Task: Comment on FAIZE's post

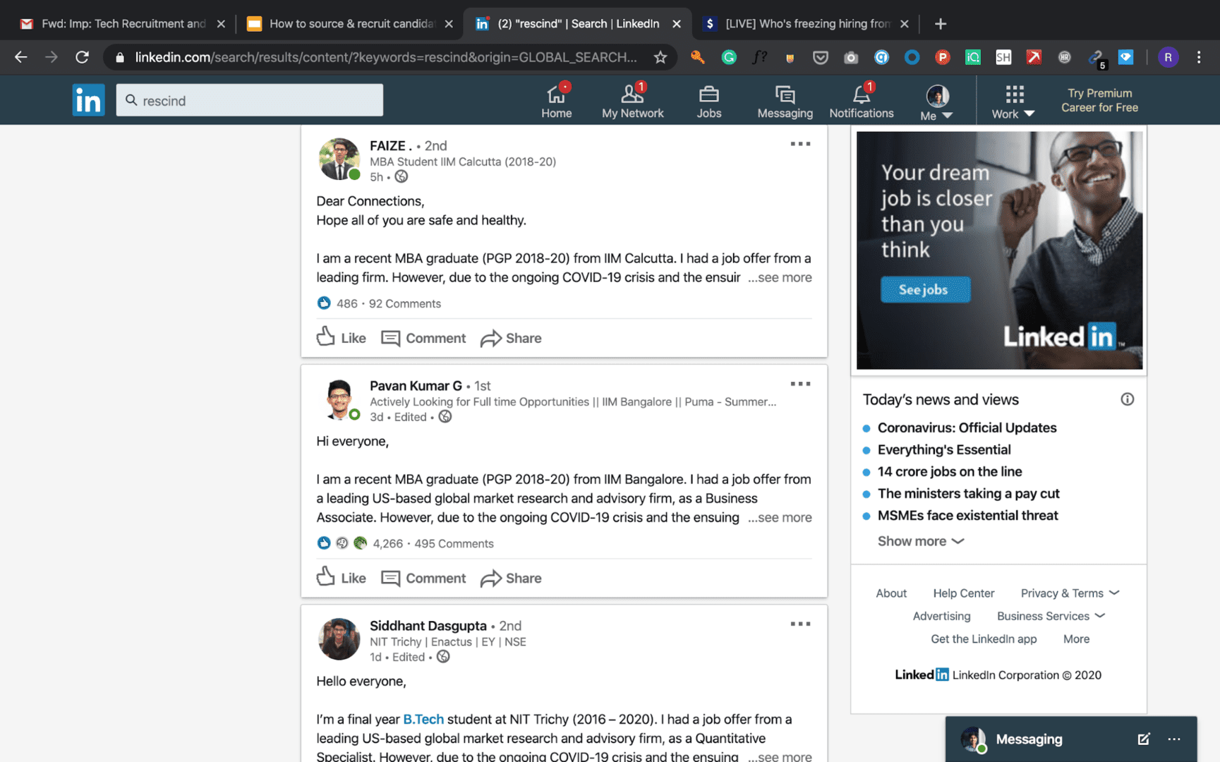Action: coord(423,338)
